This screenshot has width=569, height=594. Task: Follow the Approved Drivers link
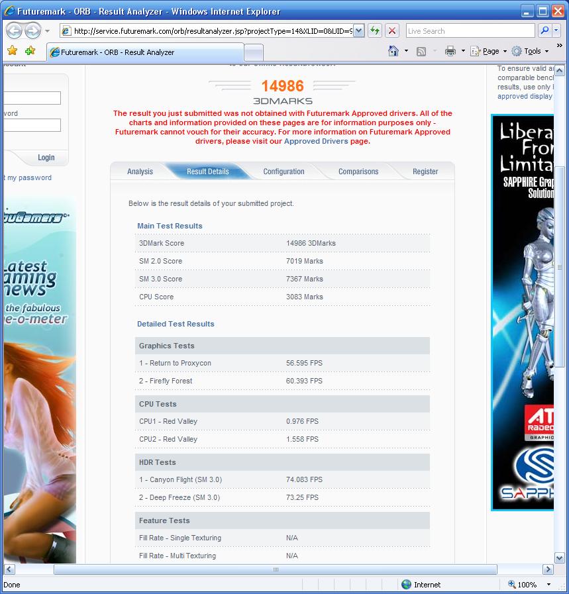coord(316,141)
